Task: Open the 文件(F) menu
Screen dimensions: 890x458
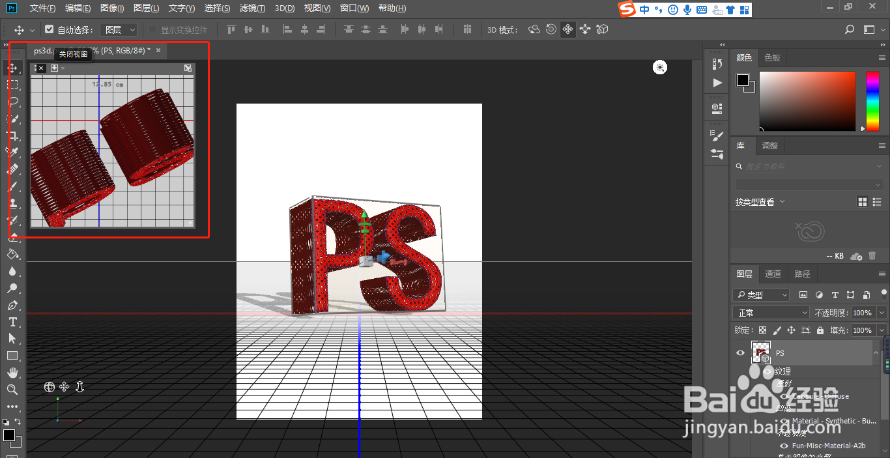Action: (42, 8)
